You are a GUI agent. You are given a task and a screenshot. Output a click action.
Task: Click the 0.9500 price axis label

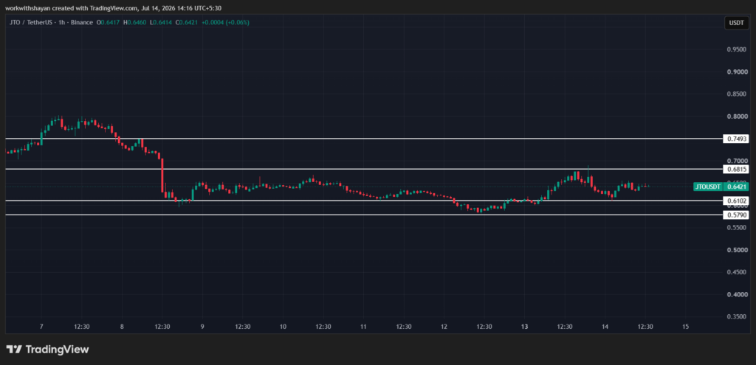(738, 49)
